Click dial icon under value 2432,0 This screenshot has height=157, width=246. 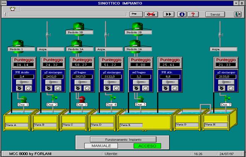[49, 88]
